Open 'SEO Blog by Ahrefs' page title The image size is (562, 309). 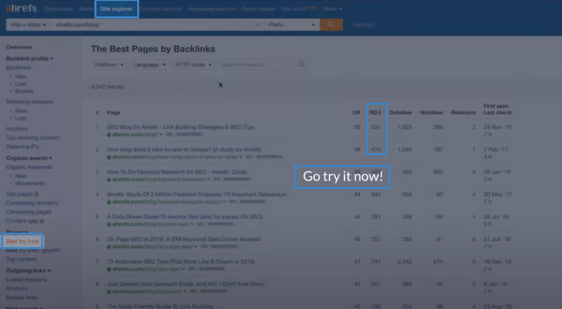(x=181, y=127)
